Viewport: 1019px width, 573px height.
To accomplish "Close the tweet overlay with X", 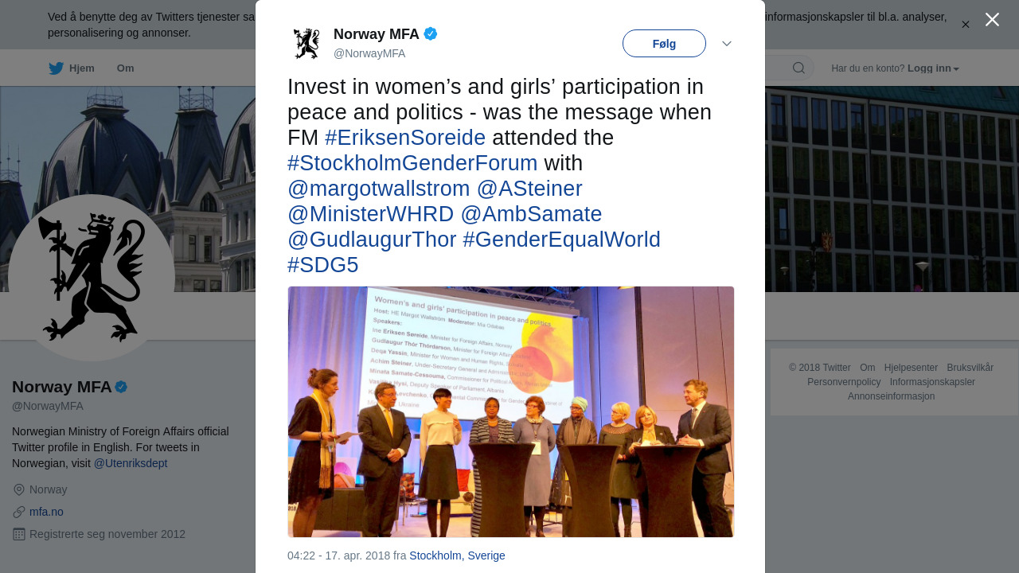I will pos(992,20).
